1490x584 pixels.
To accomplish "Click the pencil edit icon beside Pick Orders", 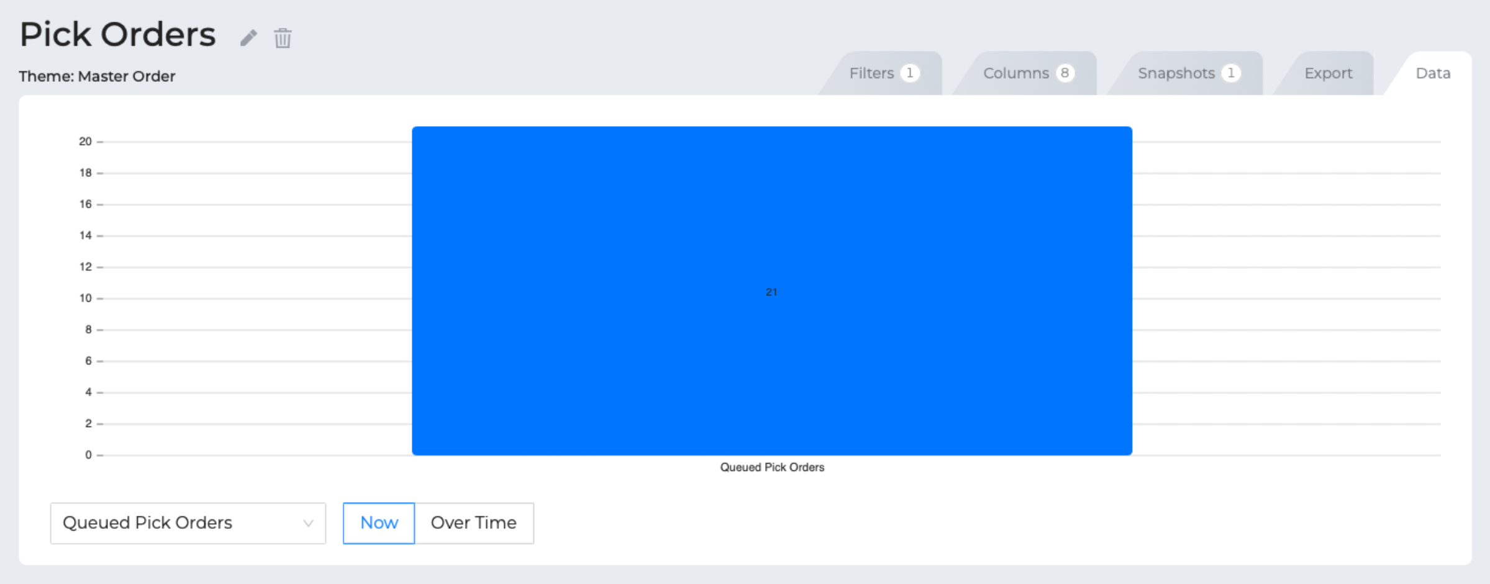I will click(248, 38).
